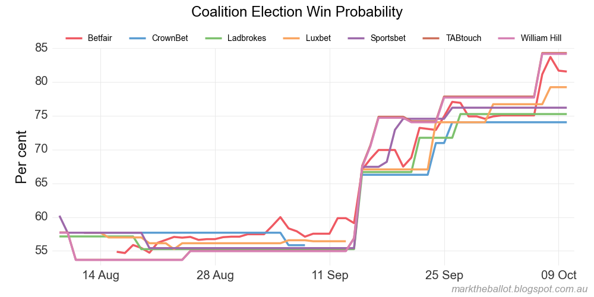Click the 09 Oct x-axis date label
Image resolution: width=594 pixels, height=297 pixels.
559,275
